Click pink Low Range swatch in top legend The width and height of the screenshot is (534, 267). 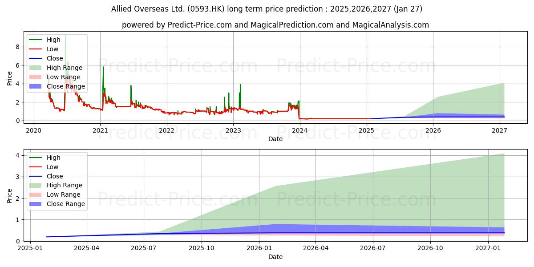(x=36, y=77)
